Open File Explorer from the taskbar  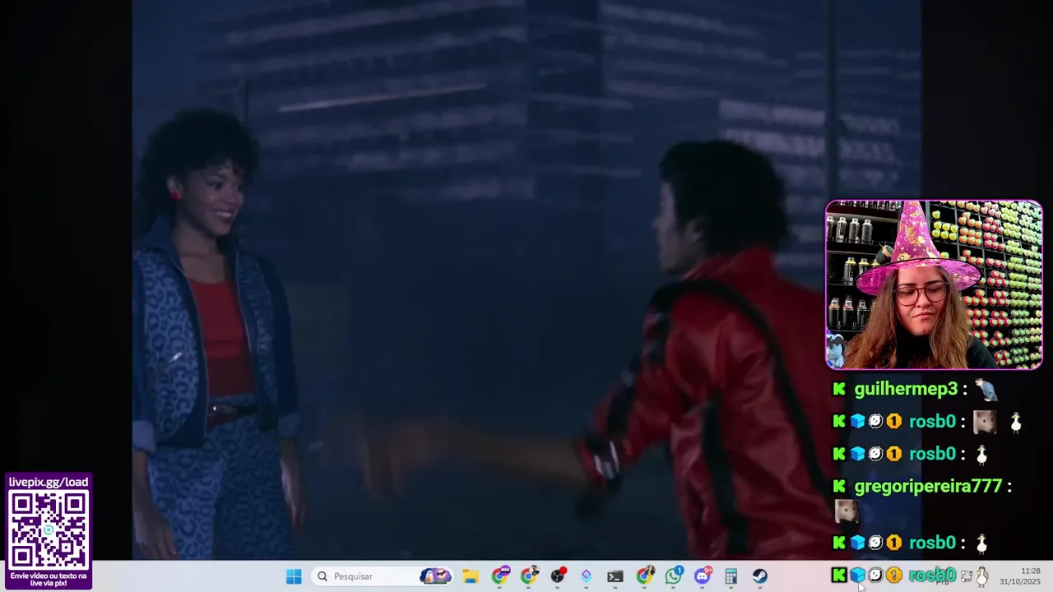[x=471, y=576]
